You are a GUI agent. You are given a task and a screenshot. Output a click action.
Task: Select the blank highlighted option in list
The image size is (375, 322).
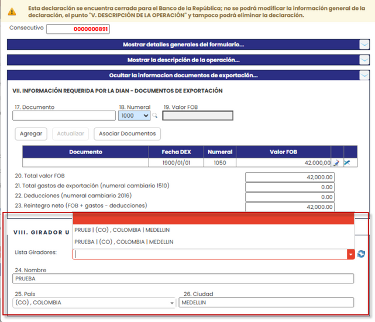click(213, 219)
